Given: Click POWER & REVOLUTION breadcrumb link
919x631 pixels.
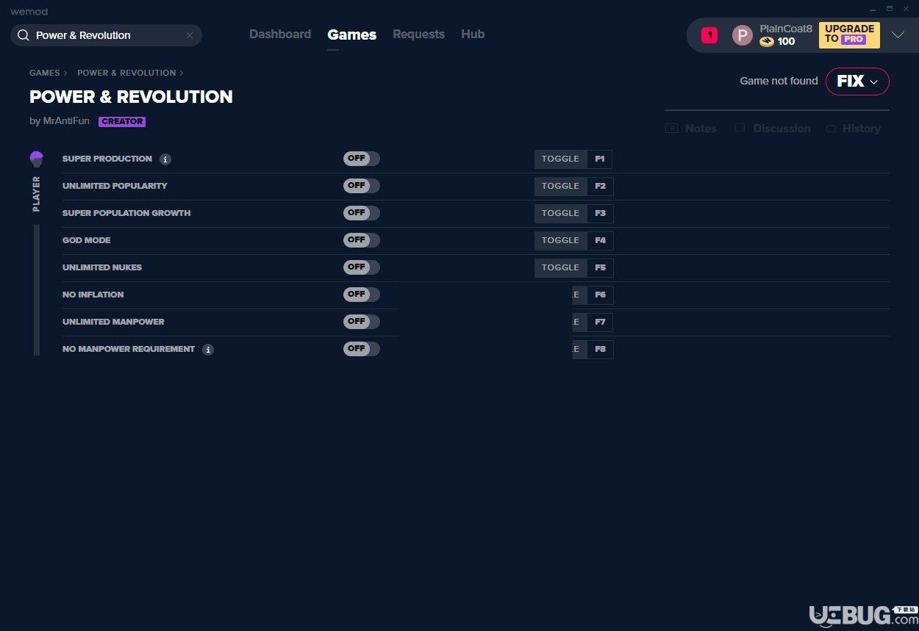Looking at the screenshot, I should pos(126,73).
